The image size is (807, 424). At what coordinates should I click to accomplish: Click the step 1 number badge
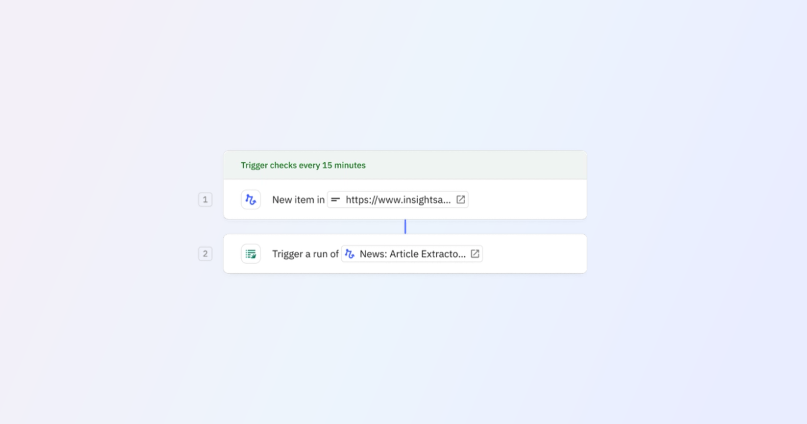pyautogui.click(x=205, y=200)
